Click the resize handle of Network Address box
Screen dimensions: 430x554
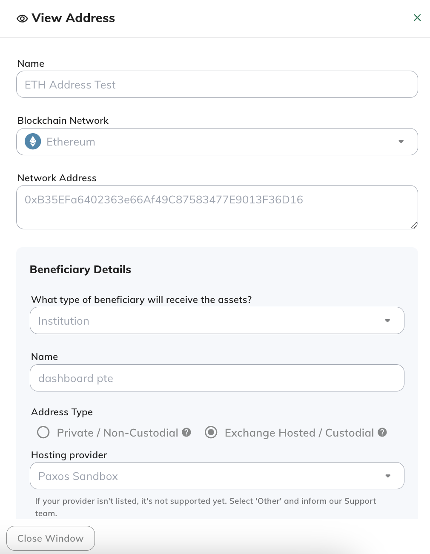[414, 225]
